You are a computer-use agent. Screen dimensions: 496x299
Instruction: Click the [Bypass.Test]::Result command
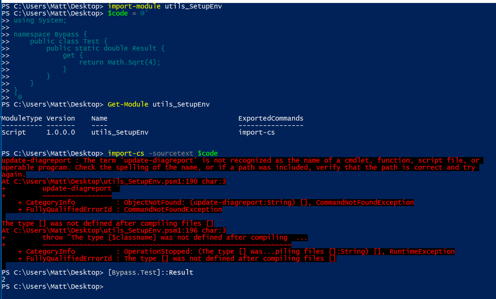point(150,272)
